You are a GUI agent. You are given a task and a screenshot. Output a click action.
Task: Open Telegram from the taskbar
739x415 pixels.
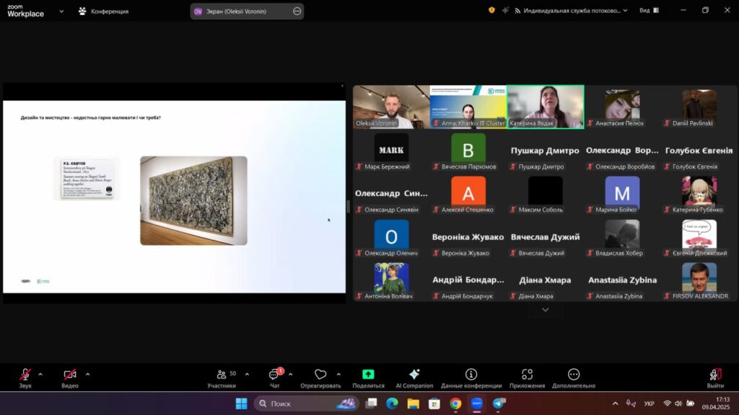[499, 403]
